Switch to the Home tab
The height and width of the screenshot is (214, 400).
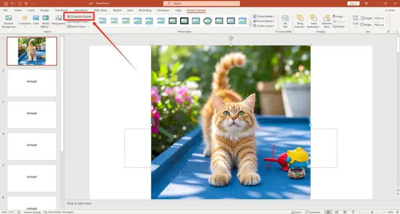[18, 11]
